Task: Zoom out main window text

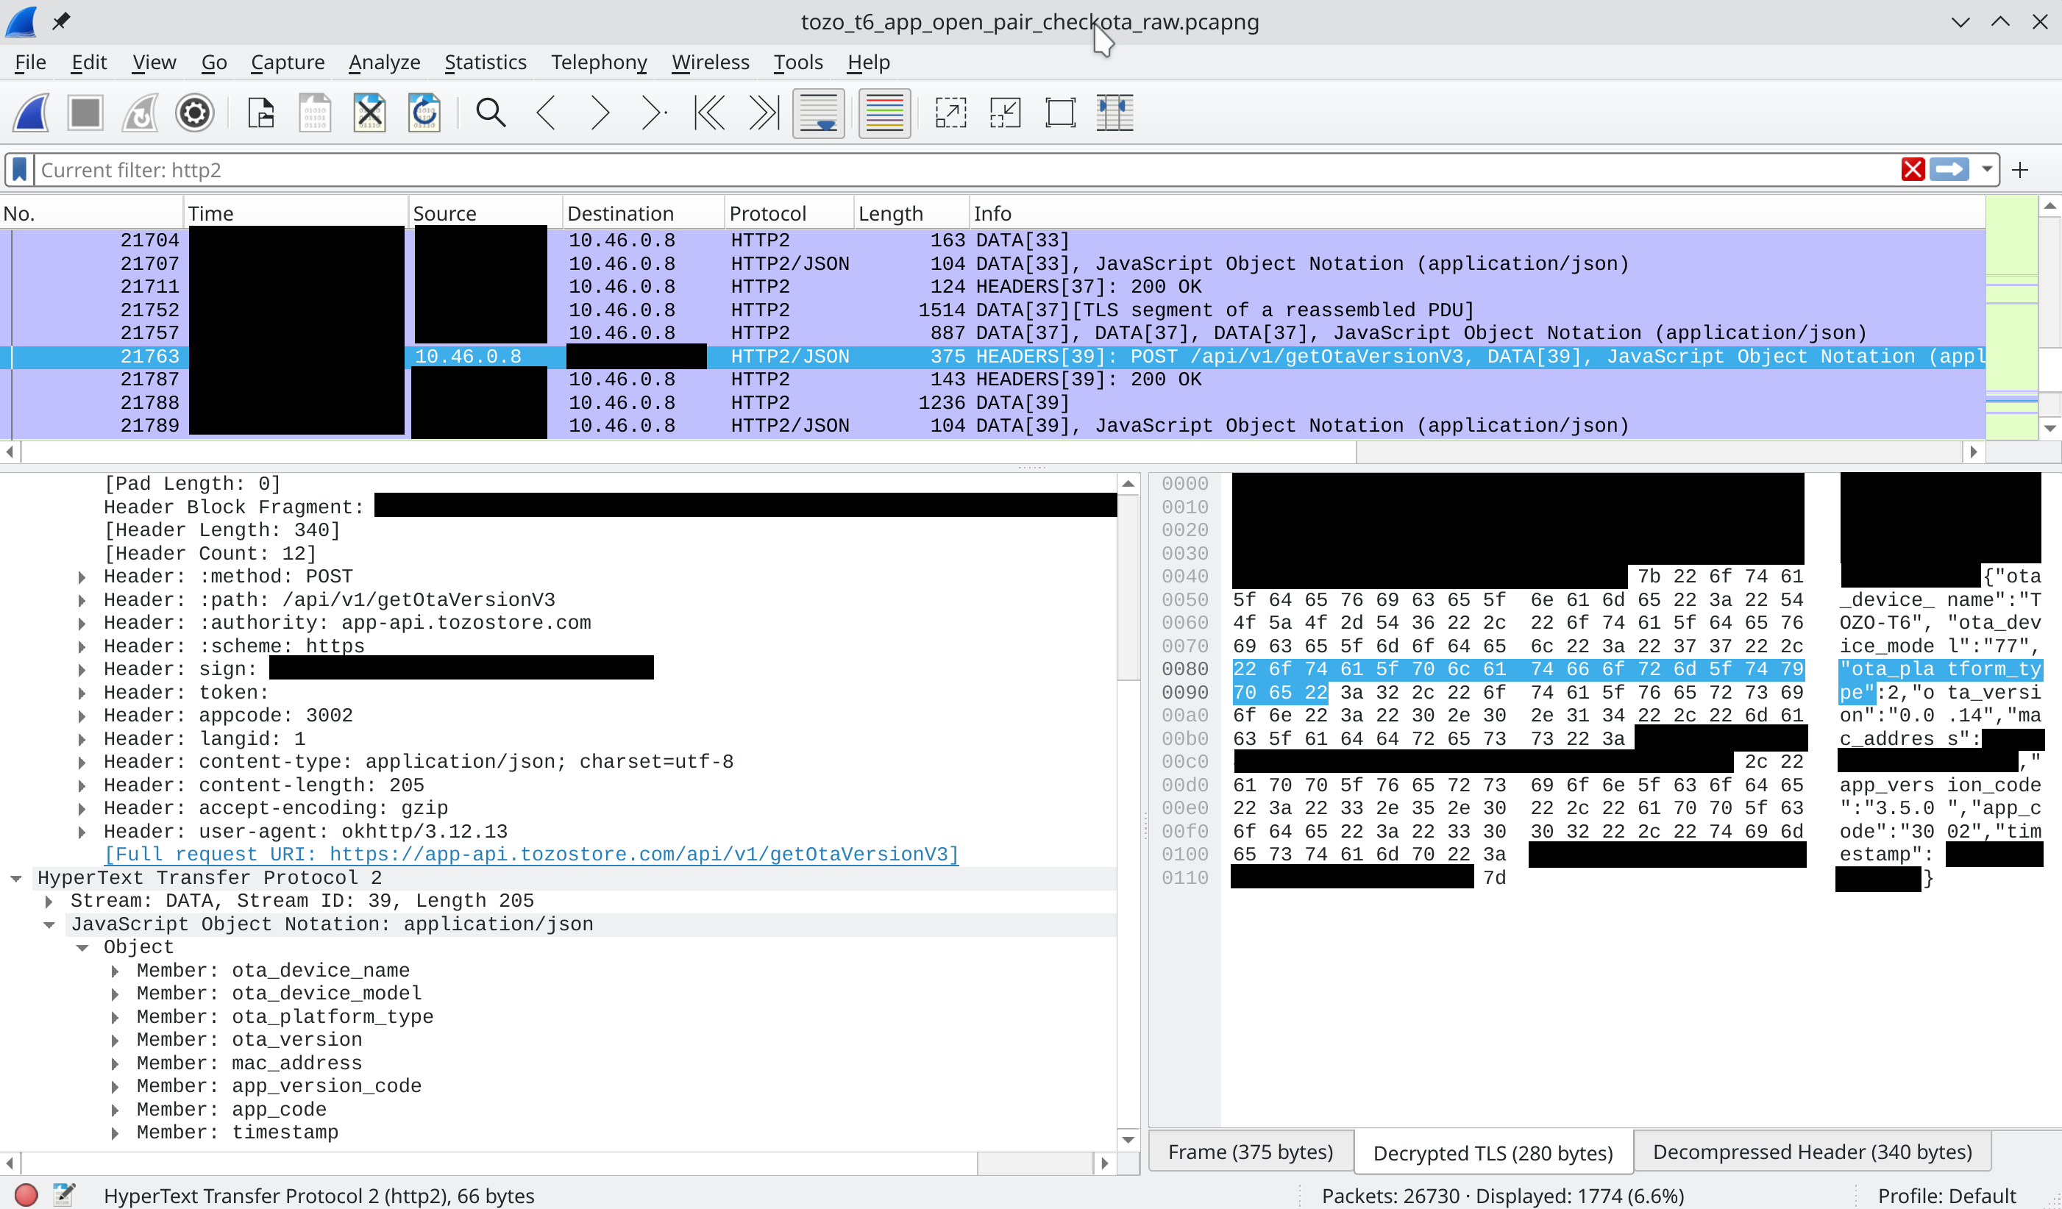Action: (1005, 113)
